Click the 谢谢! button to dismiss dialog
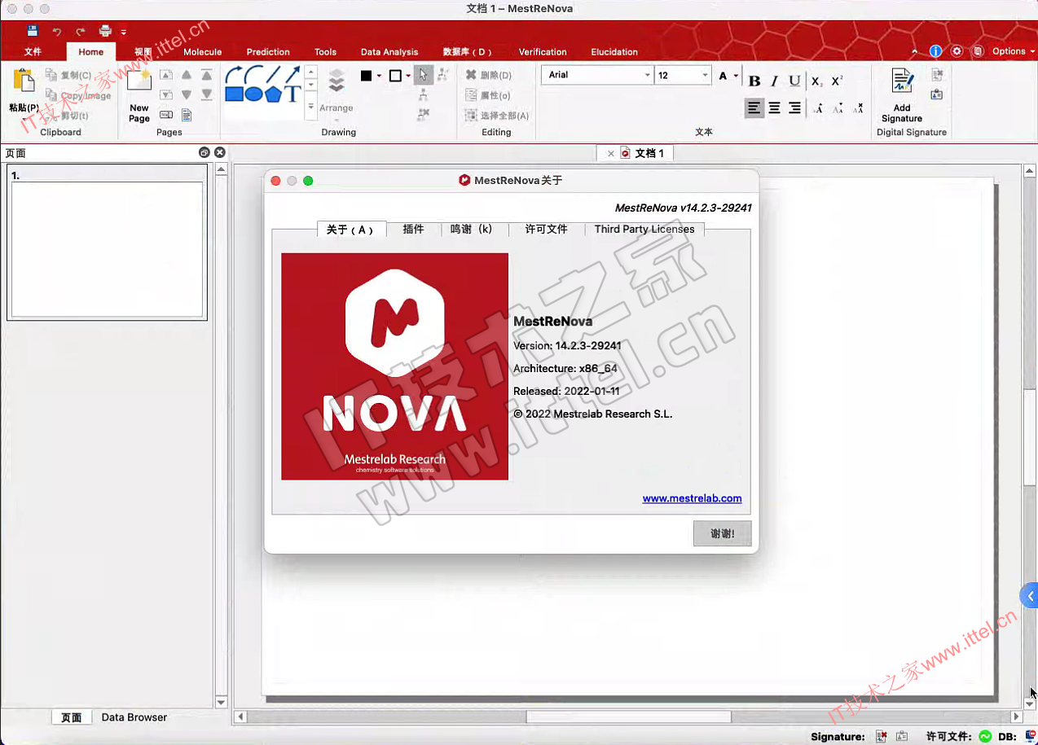 tap(722, 534)
